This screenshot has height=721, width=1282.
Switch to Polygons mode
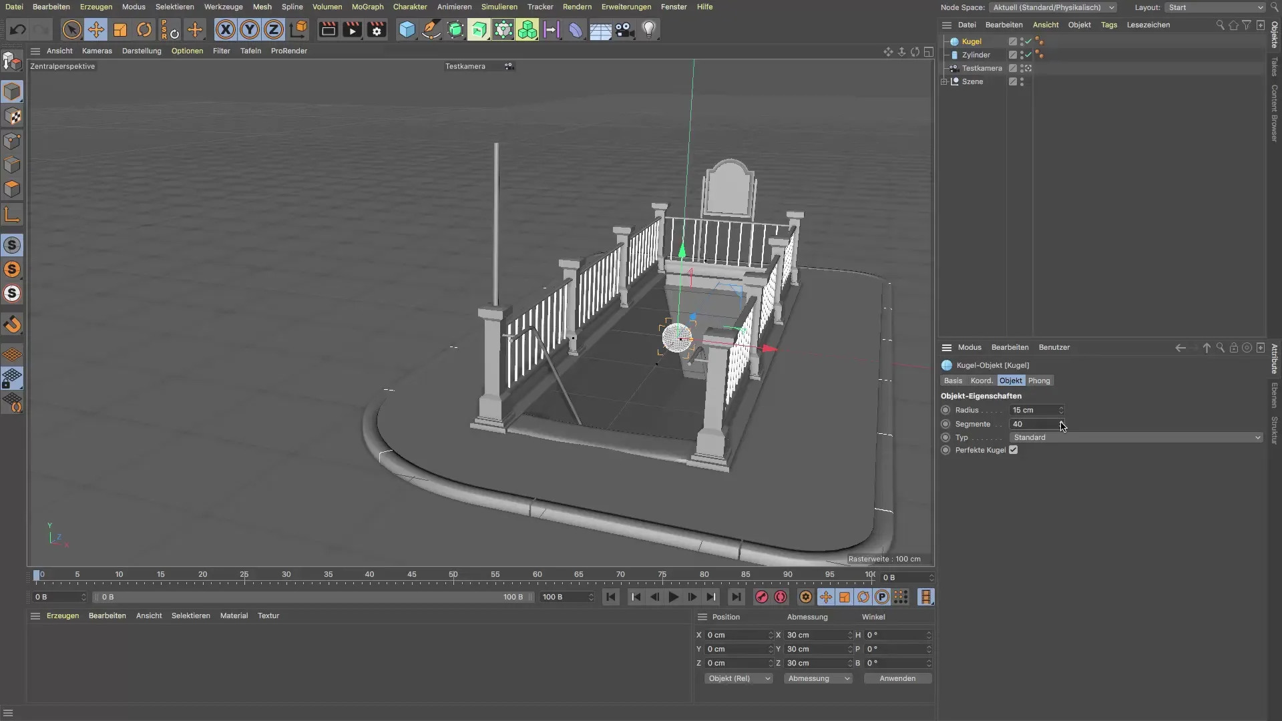(x=12, y=189)
